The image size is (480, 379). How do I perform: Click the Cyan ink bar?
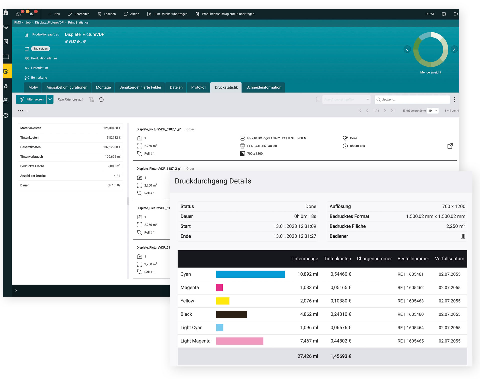click(250, 274)
